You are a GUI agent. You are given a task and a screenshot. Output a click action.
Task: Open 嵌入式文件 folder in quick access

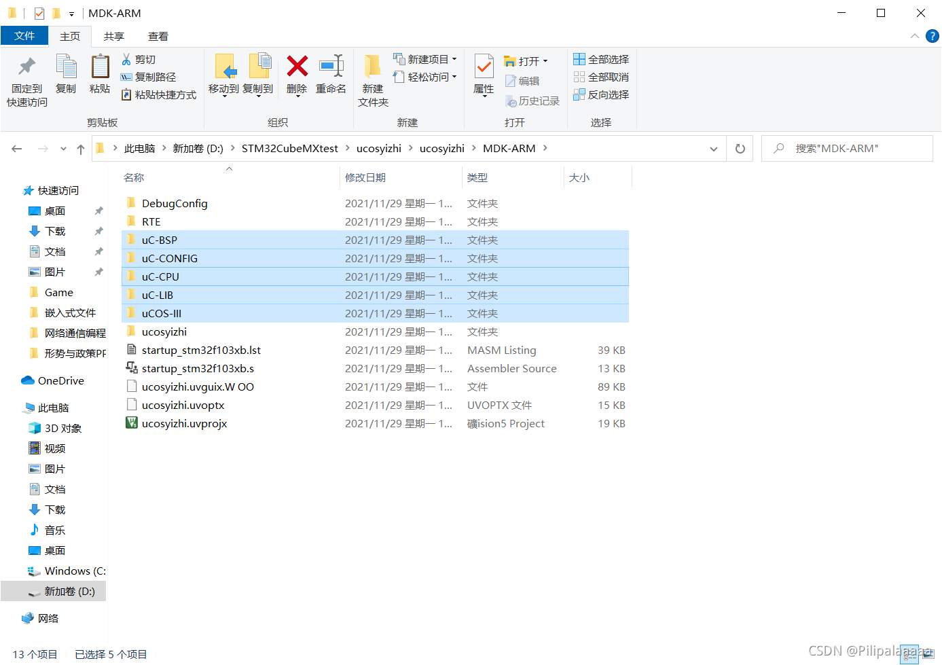coord(70,312)
